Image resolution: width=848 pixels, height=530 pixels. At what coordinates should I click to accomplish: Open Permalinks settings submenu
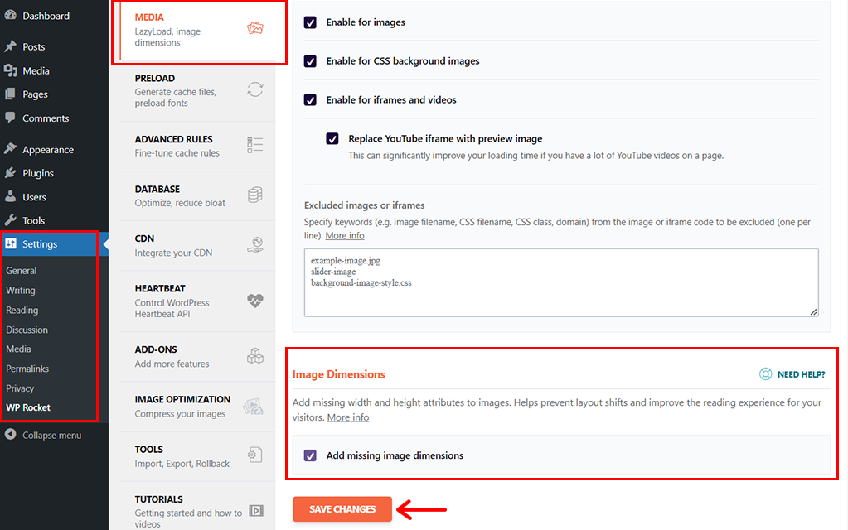[27, 369]
